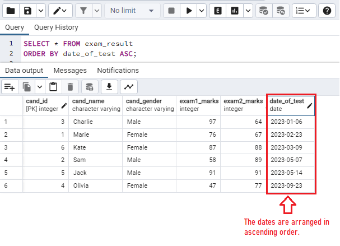
Task: Open the edit pencil dropdown in top toolbar
Action: click(x=60, y=11)
